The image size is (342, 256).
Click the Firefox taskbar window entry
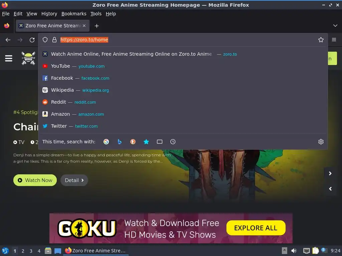pos(96,251)
